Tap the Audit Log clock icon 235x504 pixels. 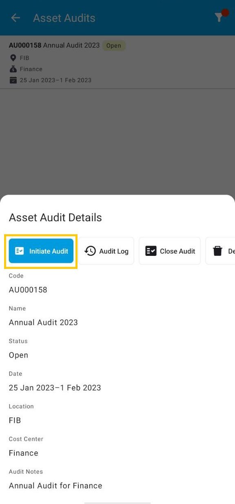[x=90, y=251]
